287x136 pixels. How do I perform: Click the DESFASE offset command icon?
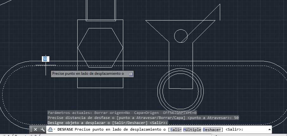(x=50, y=129)
